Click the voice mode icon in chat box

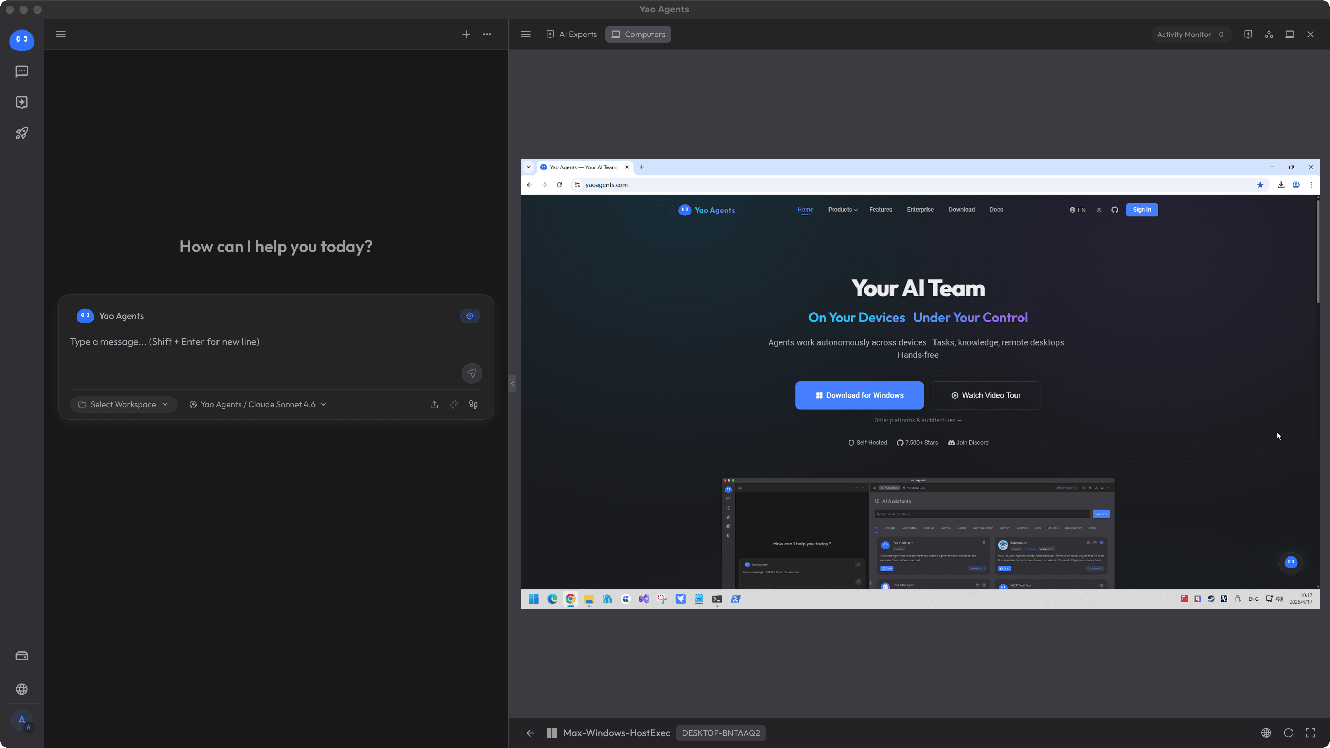click(473, 404)
